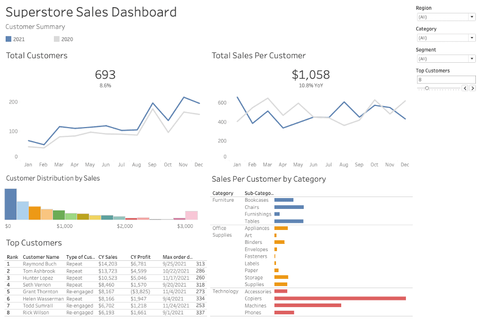Click the pink last histogram bar
Viewport: 481px width, 320px height.
click(x=191, y=215)
